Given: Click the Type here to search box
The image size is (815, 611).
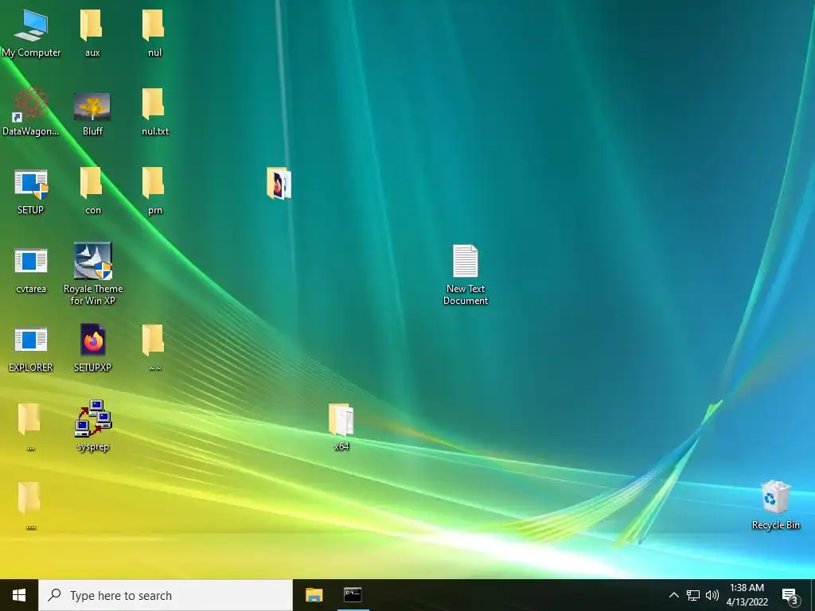Looking at the screenshot, I should point(166,595).
